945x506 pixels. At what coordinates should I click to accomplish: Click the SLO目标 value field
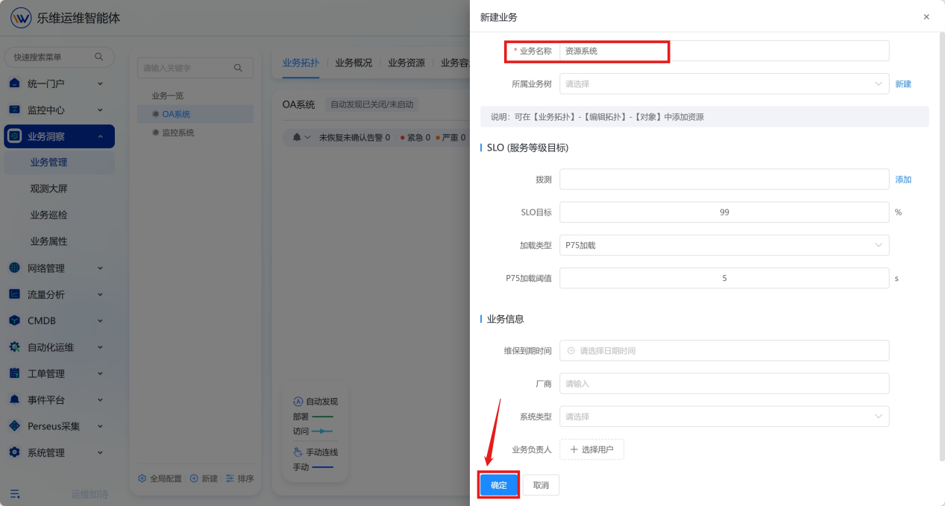pos(724,212)
